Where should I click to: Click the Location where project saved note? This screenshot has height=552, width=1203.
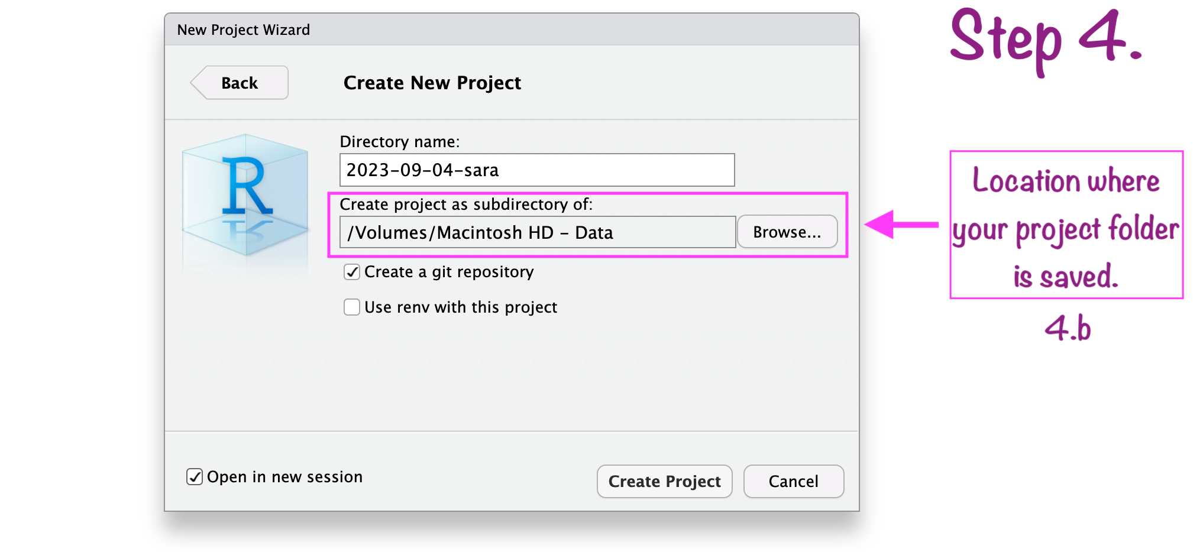click(x=1066, y=225)
